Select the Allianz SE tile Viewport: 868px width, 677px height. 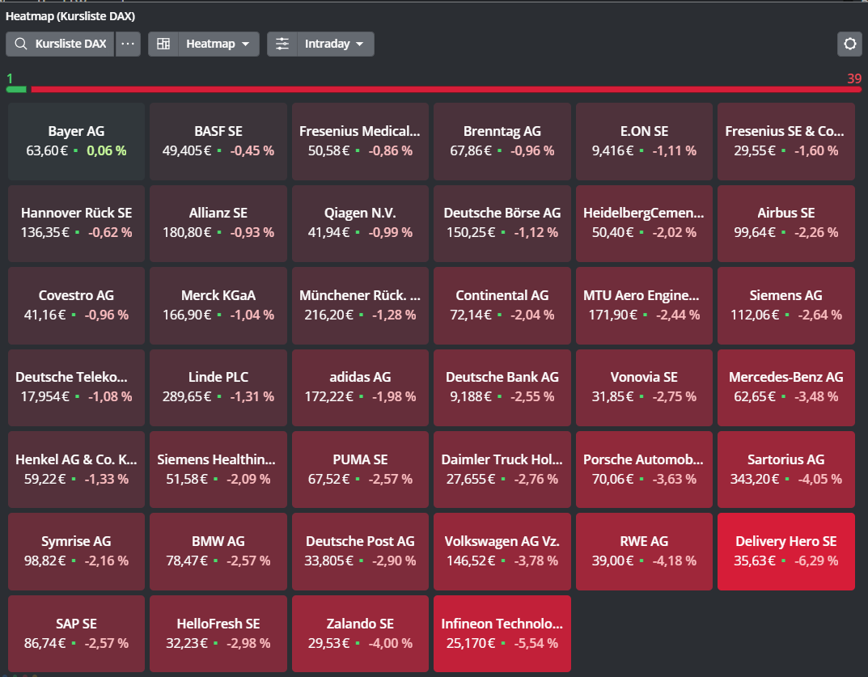tap(218, 223)
